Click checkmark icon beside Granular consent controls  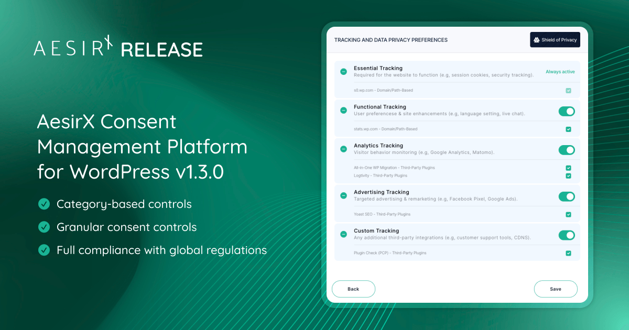(x=44, y=227)
